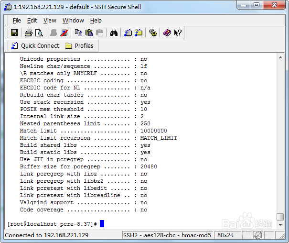Click the 'SSH2 - aes128-cbc - hmac-md5' status
The height and width of the screenshot is (243, 289).
coord(167,235)
